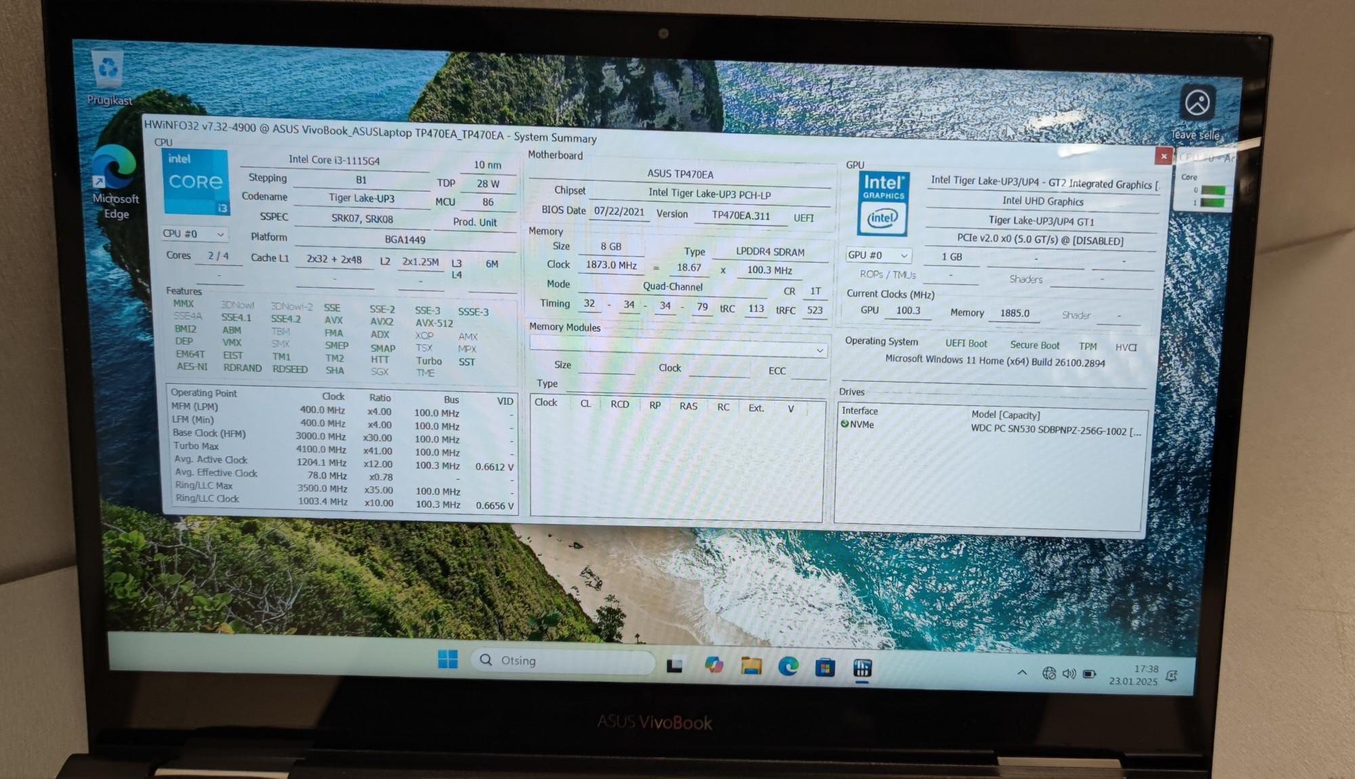Click BIOS version TP470EA.311
1355x779 pixels.
(741, 215)
